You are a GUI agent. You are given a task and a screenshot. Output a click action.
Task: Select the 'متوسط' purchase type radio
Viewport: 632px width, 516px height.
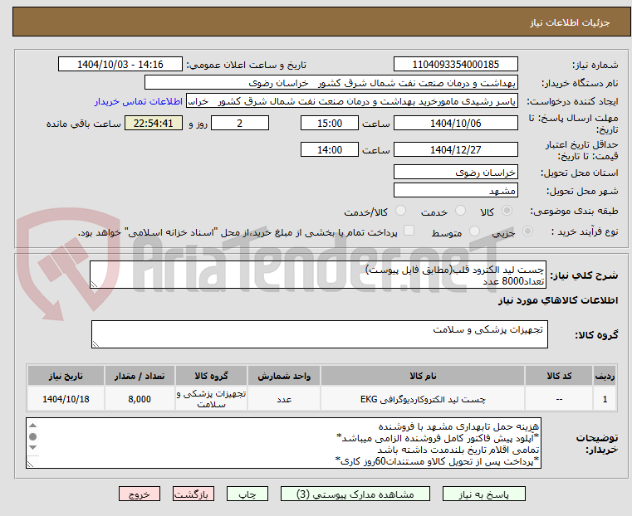point(475,231)
